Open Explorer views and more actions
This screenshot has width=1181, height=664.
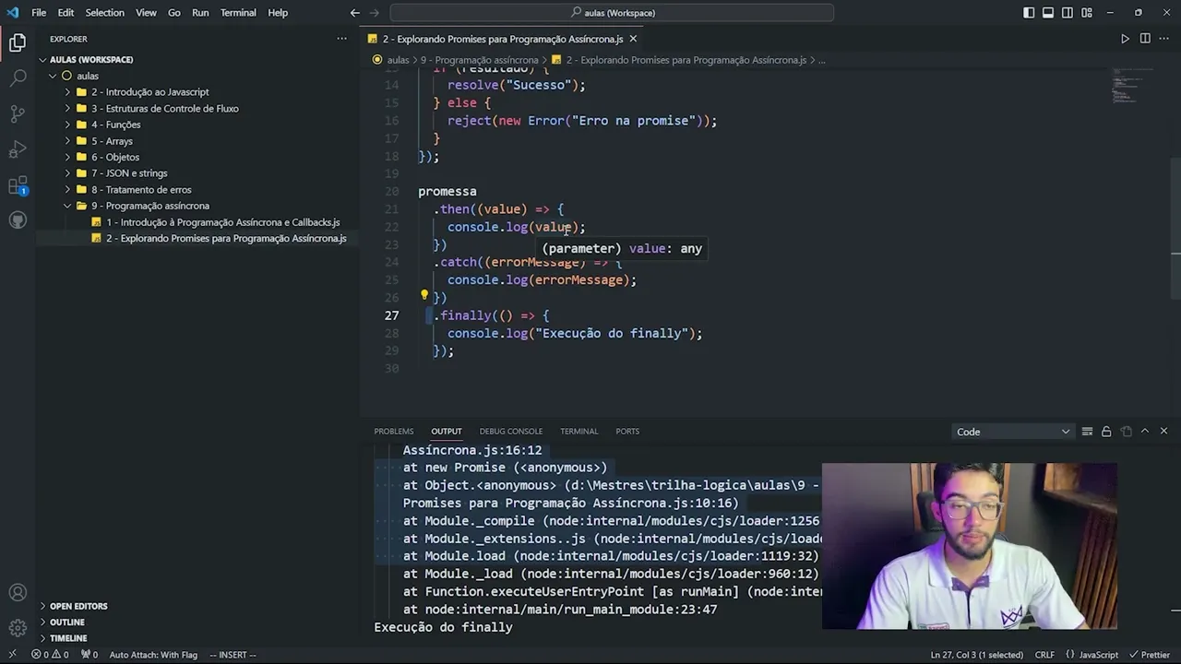[x=342, y=39]
